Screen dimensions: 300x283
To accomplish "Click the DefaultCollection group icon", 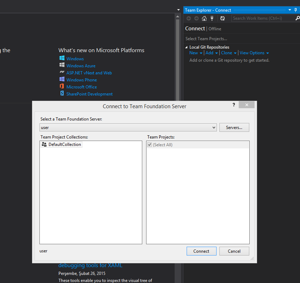I will tap(44, 144).
